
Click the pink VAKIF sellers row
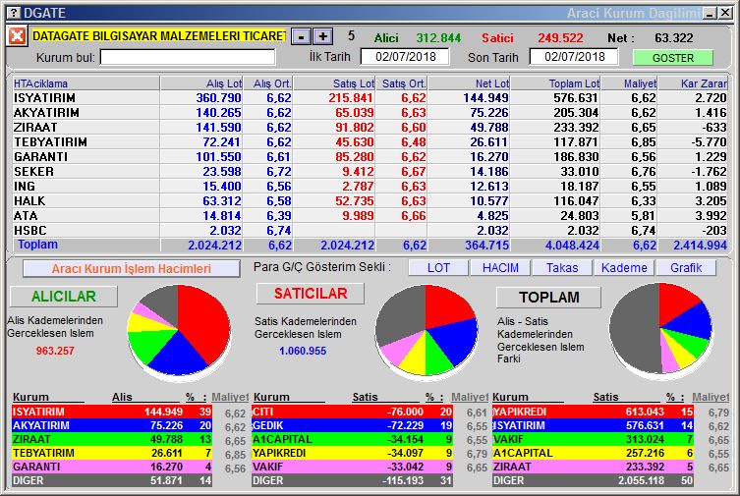click(352, 467)
